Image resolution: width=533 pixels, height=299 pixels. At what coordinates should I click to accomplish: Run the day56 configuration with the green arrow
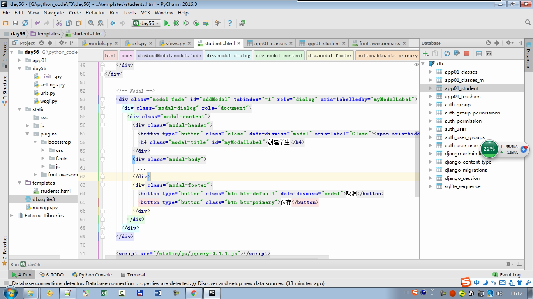click(x=167, y=23)
